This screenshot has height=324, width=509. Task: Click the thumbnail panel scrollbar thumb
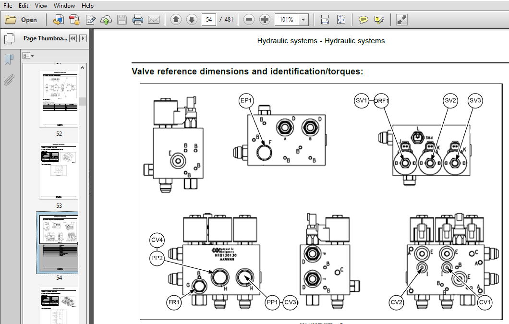coord(83,101)
